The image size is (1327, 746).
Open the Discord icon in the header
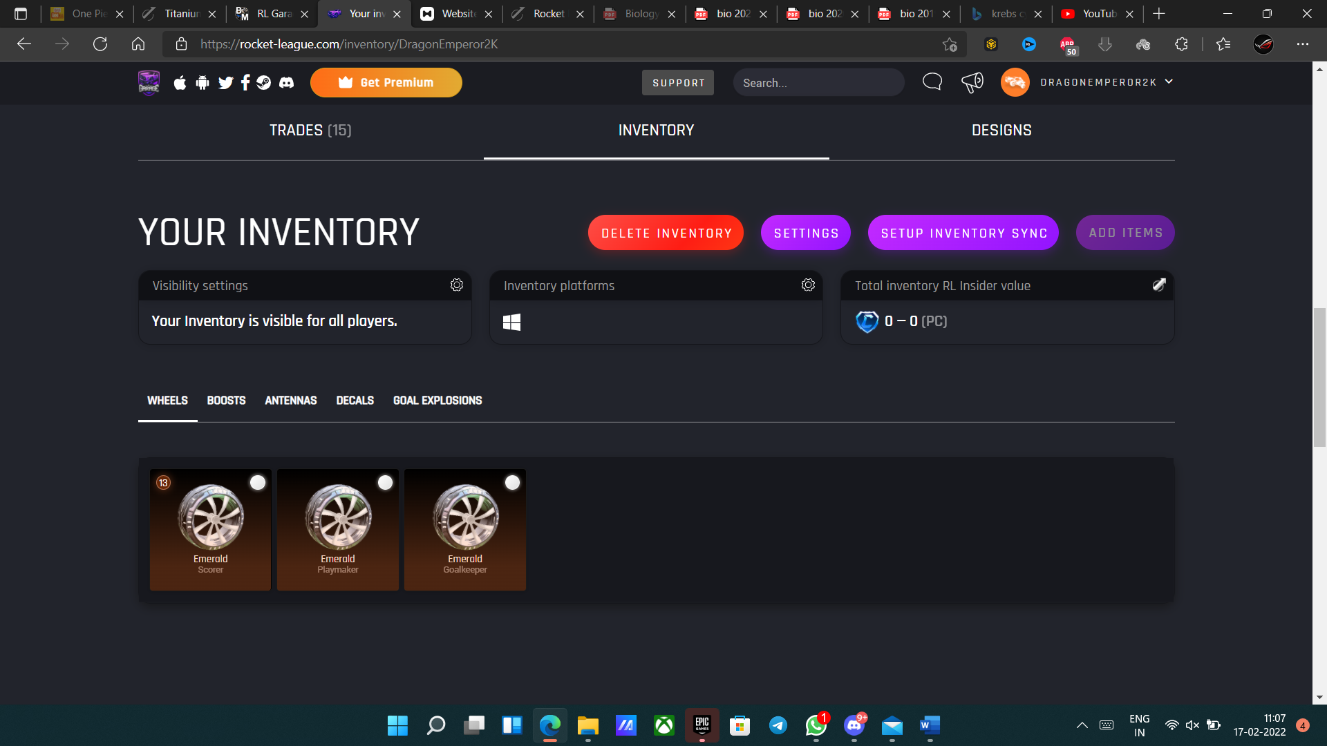285,82
